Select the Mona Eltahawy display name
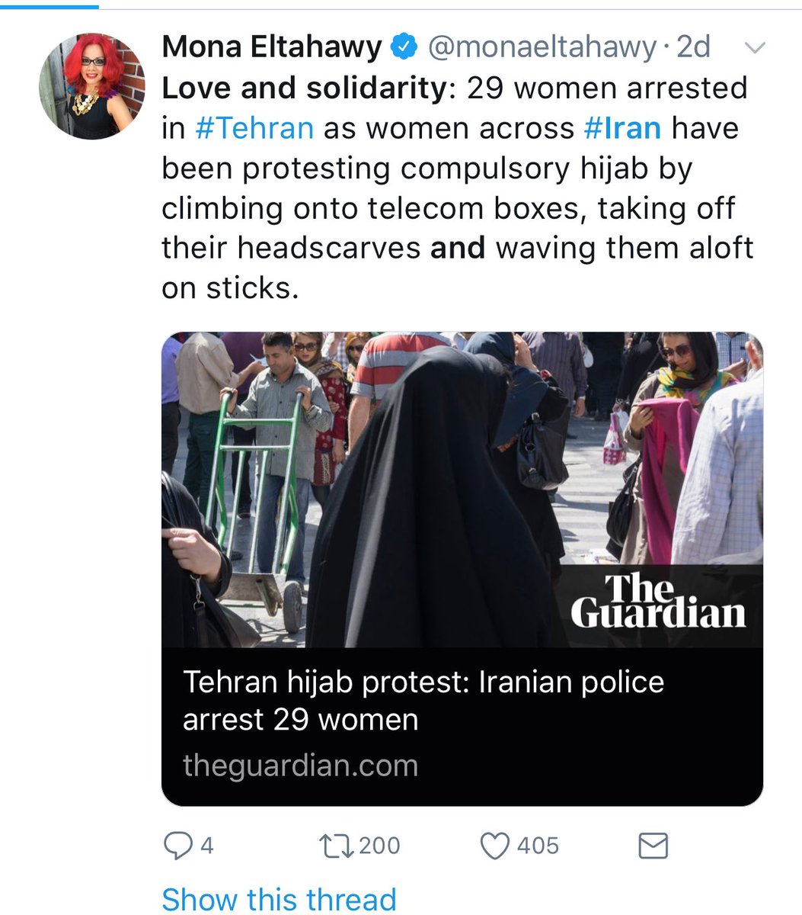This screenshot has height=915, width=802. [272, 47]
